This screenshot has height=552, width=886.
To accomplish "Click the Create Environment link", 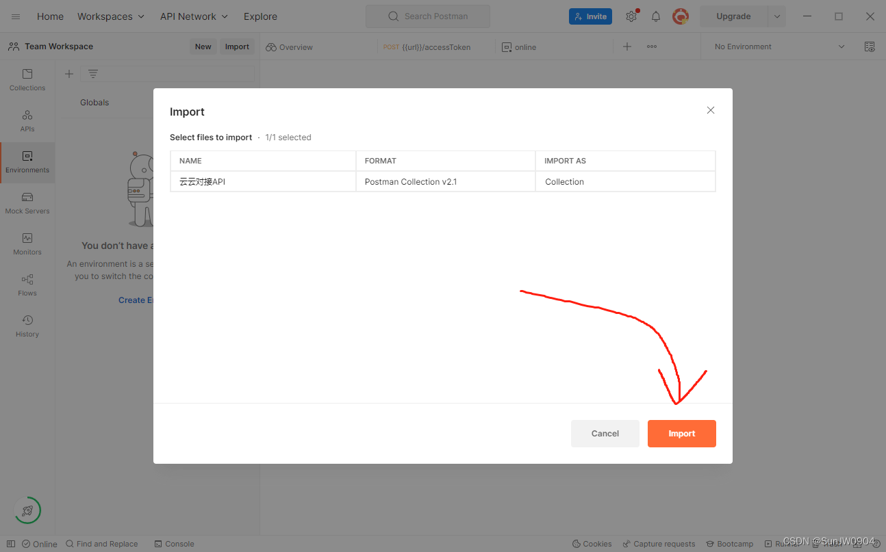I will coord(136,300).
